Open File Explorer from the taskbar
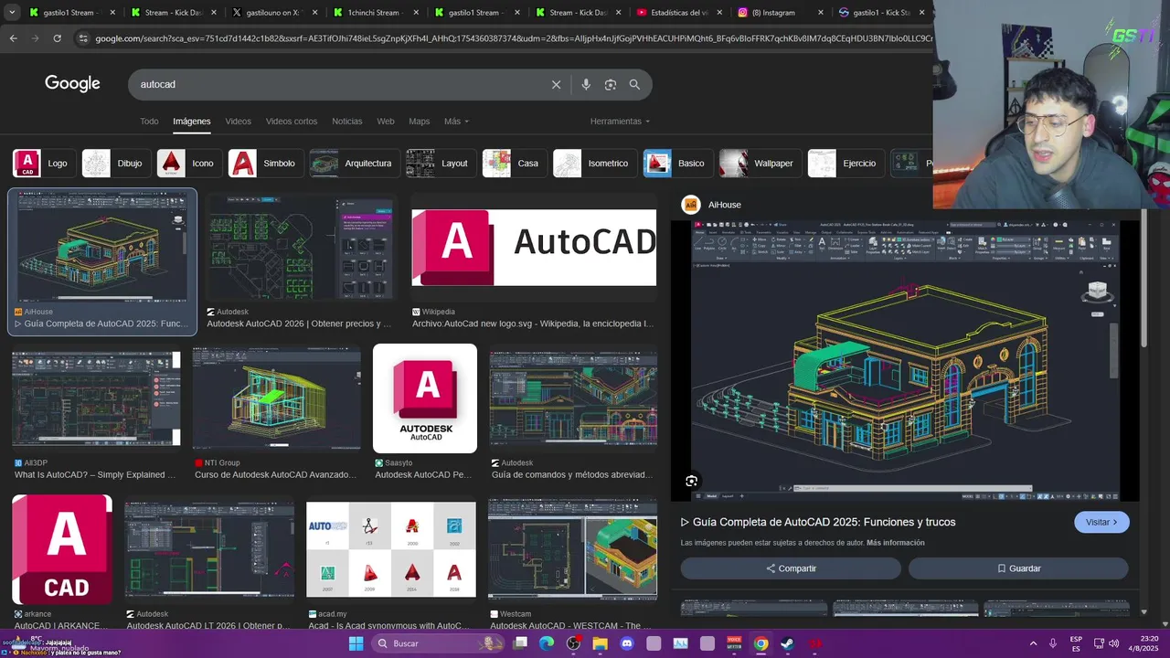The width and height of the screenshot is (1170, 658). (x=600, y=643)
